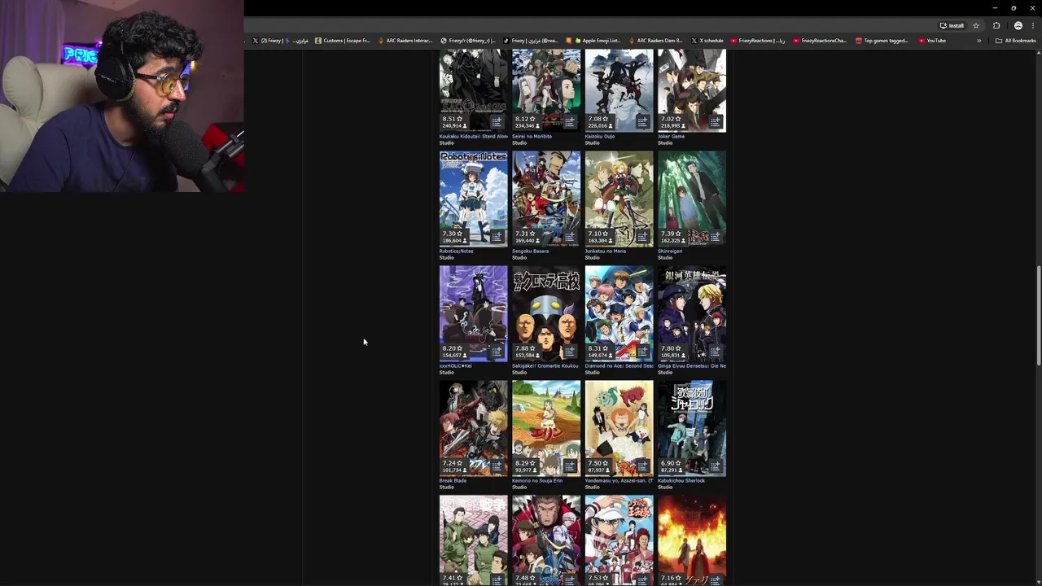Add Kemono no Souja Erin to list icon

pos(570,466)
